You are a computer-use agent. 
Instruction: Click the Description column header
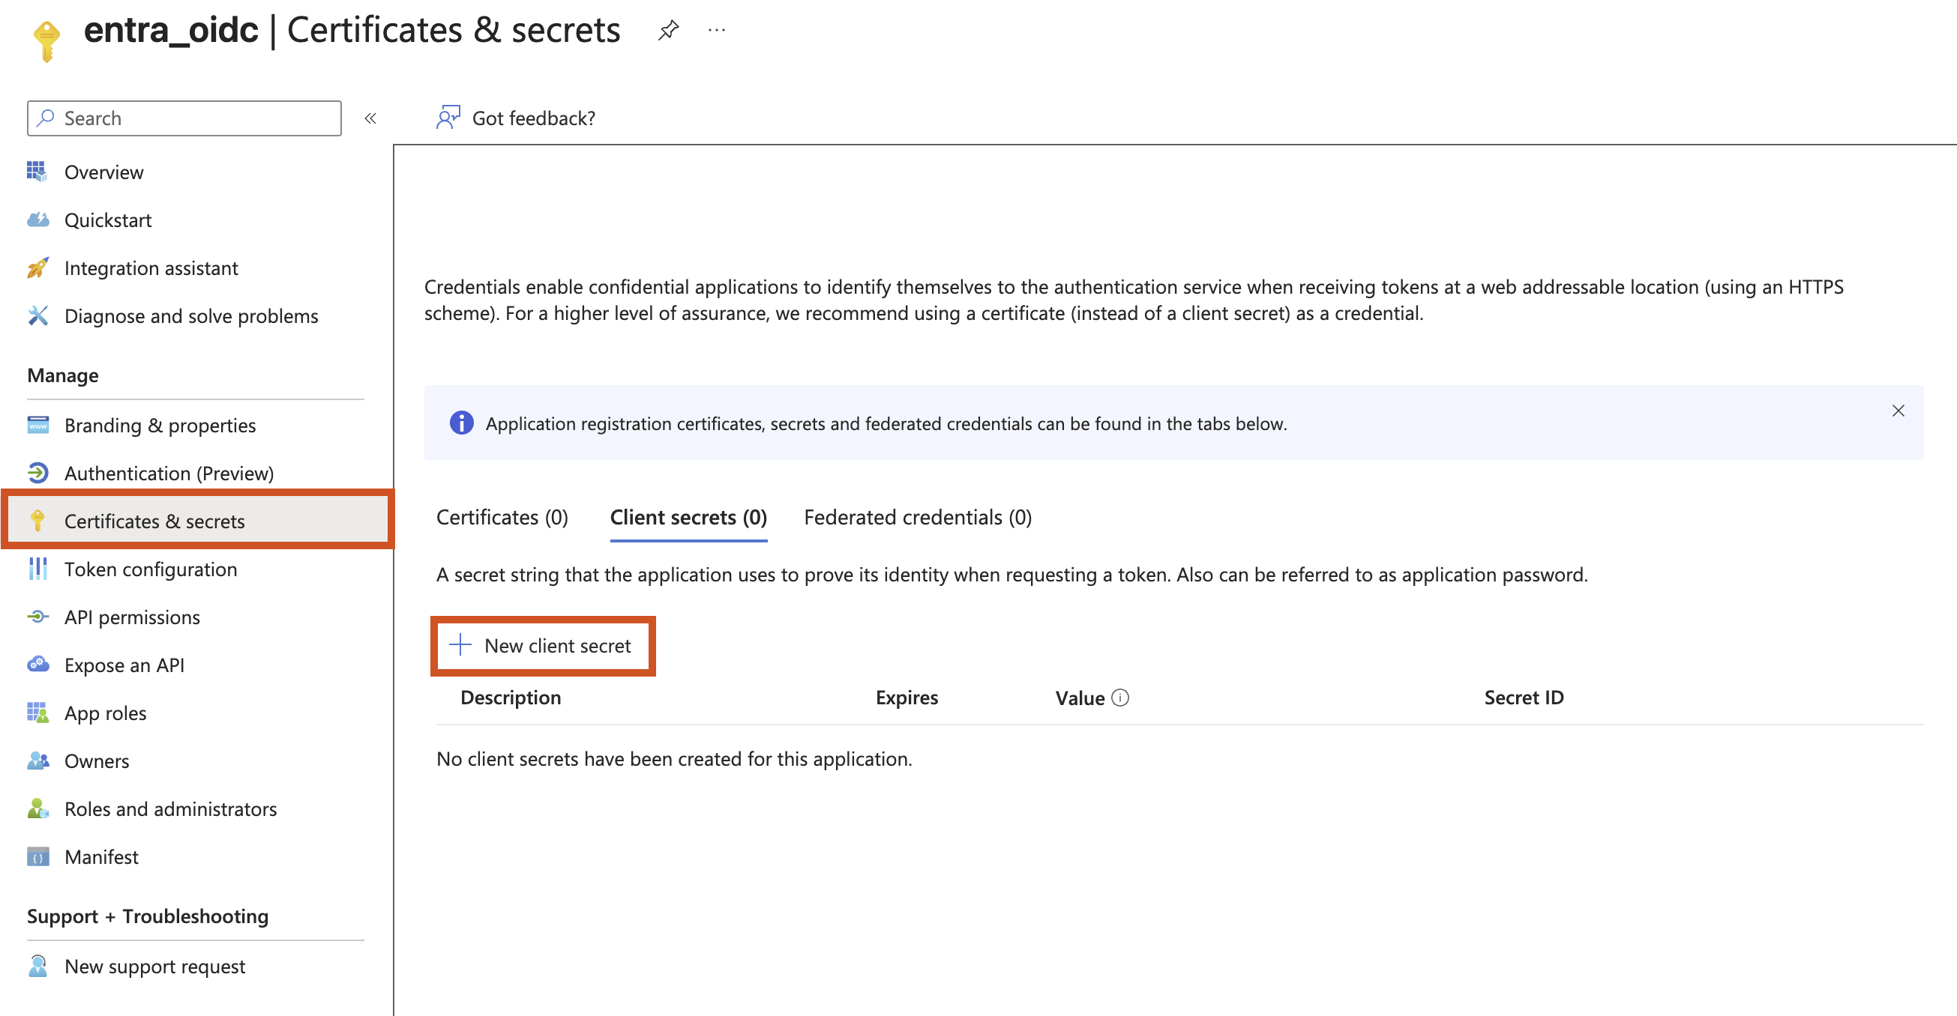pos(511,697)
